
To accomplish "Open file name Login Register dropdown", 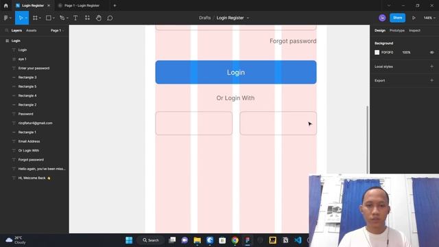I will (x=248, y=18).
